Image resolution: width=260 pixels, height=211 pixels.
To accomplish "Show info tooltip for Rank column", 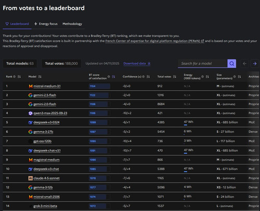I will (x=15, y=77).
